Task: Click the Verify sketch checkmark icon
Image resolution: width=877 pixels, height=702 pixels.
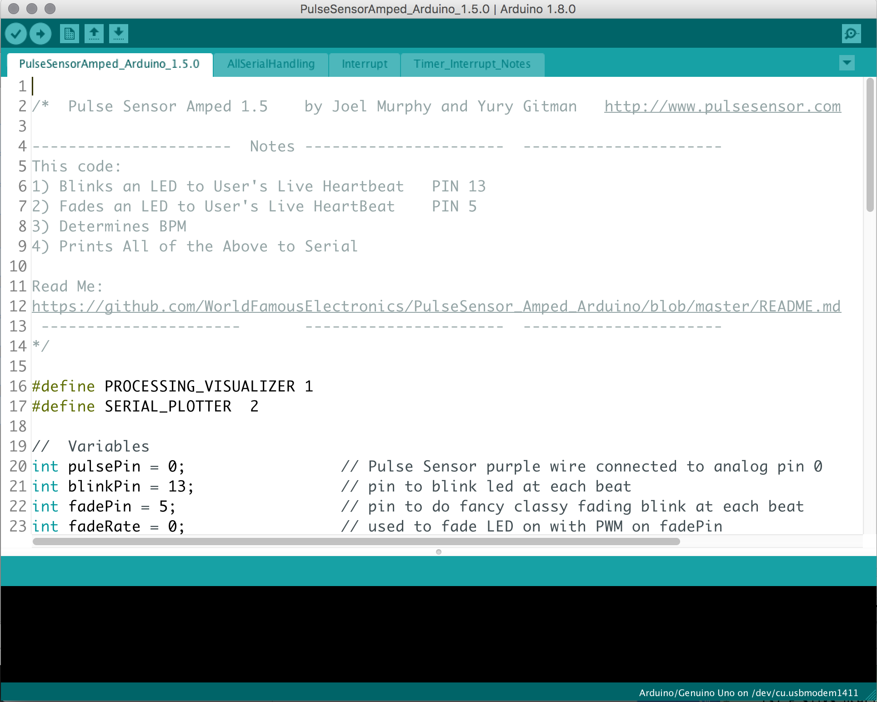Action: (x=16, y=34)
